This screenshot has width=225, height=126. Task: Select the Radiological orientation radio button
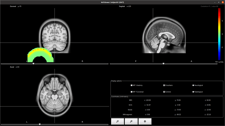193,92
